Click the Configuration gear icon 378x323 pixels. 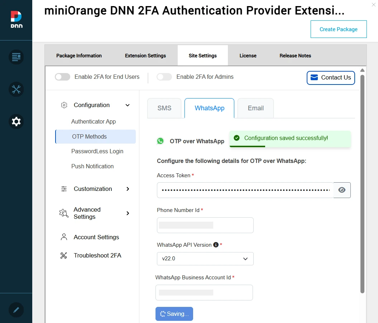point(64,105)
